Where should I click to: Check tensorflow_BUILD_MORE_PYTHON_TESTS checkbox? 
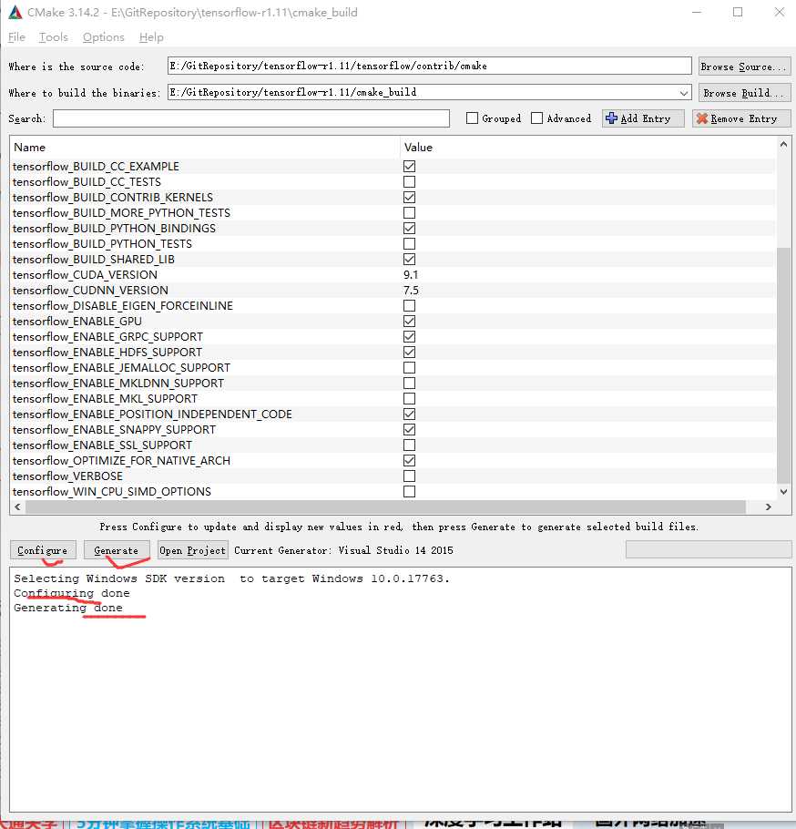pos(409,212)
